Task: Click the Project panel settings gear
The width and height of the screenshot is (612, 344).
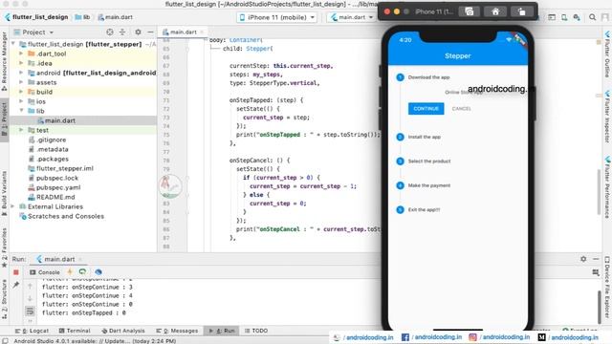Action: 138,32
